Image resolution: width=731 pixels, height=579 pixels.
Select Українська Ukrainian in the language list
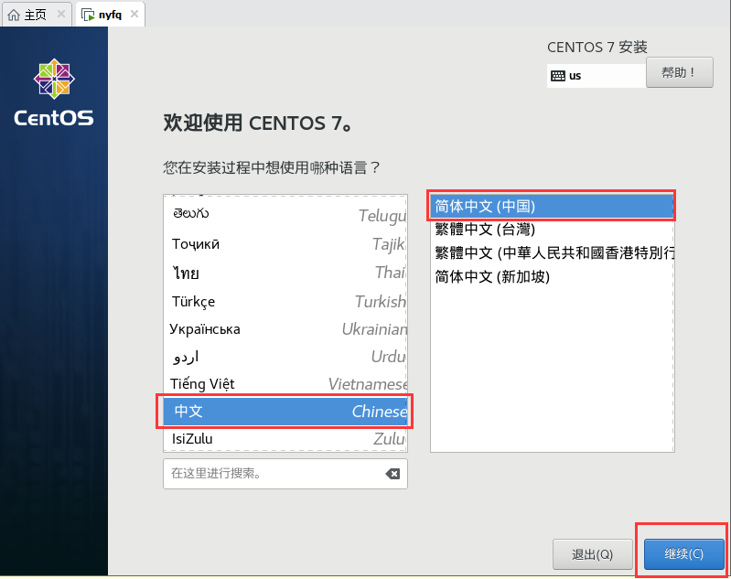pos(285,329)
